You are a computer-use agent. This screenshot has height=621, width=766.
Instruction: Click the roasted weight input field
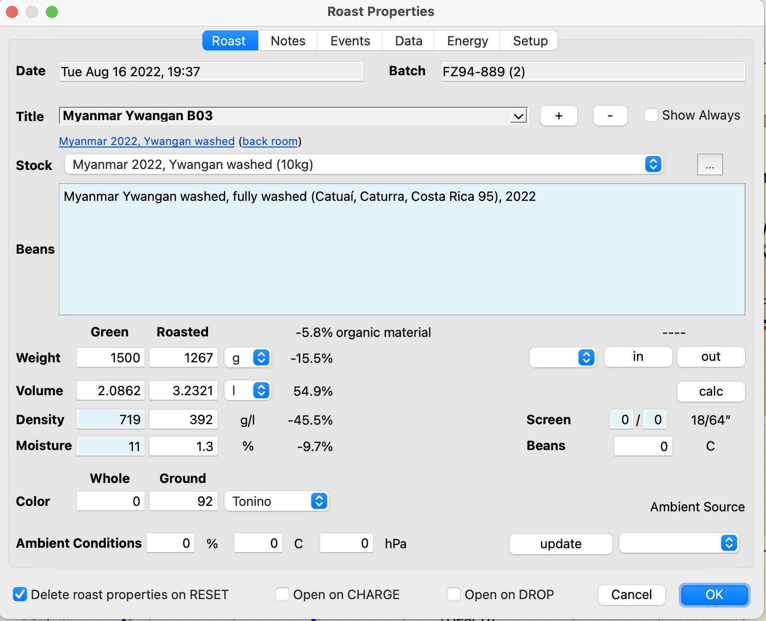pyautogui.click(x=184, y=358)
